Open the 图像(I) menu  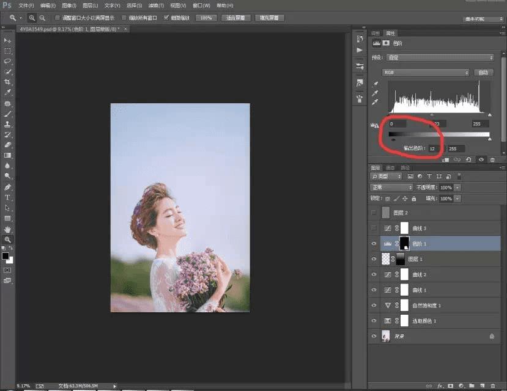click(69, 5)
